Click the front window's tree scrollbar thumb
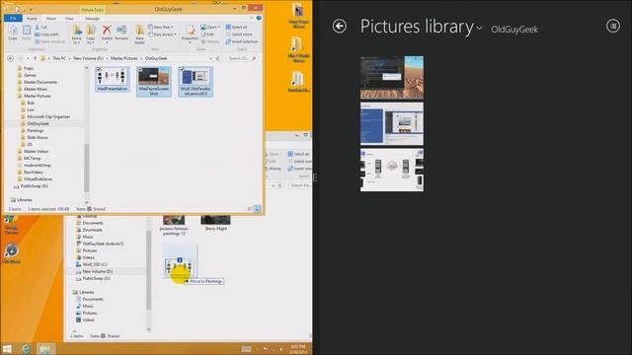632x355 pixels. (87, 167)
